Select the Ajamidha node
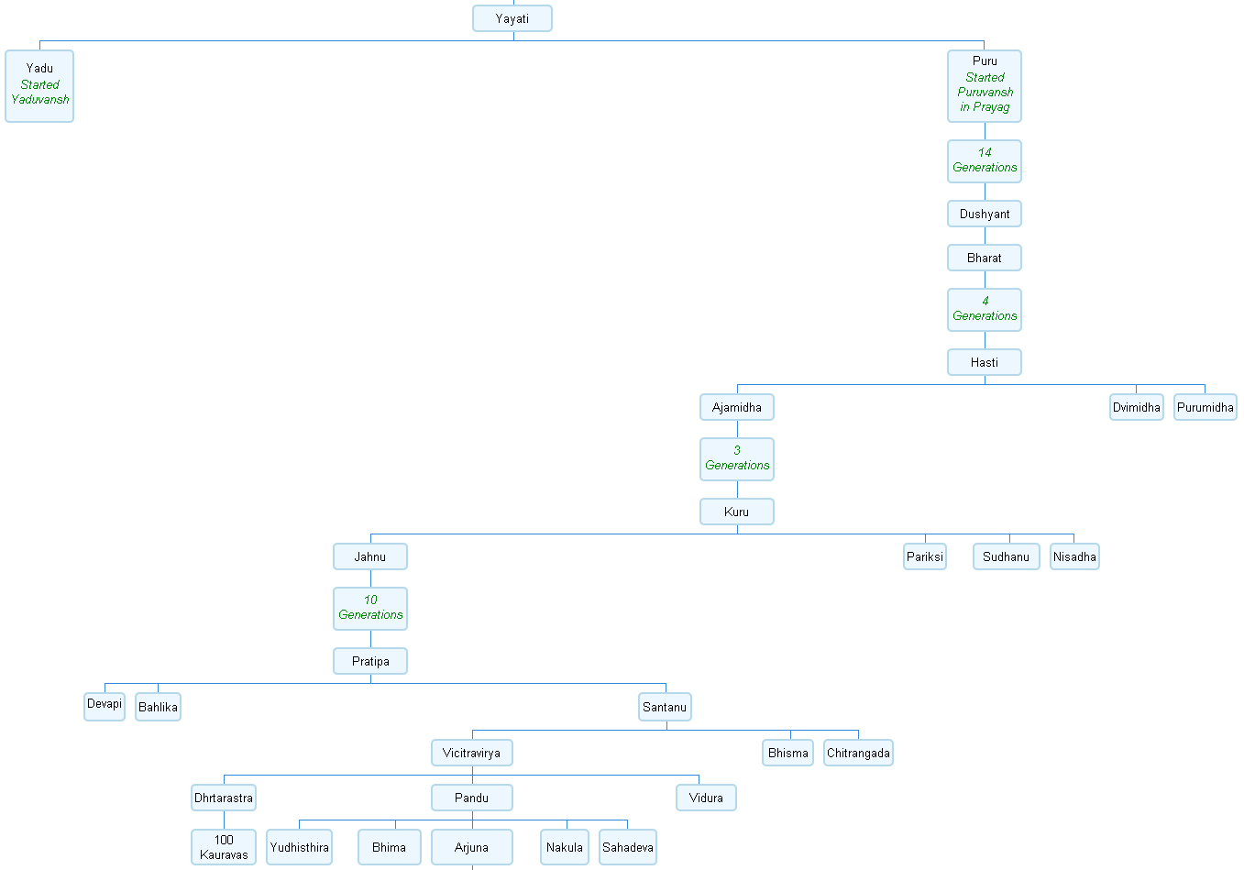This screenshot has width=1244, height=870. 736,406
